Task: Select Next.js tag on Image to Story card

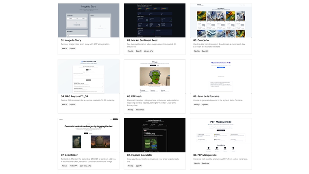Action: [x=64, y=48]
